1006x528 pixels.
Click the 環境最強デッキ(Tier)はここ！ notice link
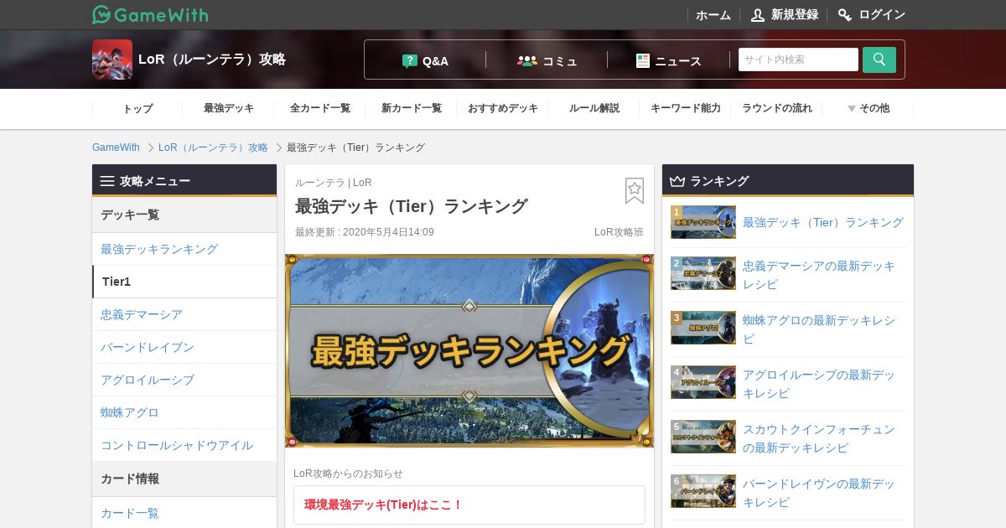coord(384,505)
